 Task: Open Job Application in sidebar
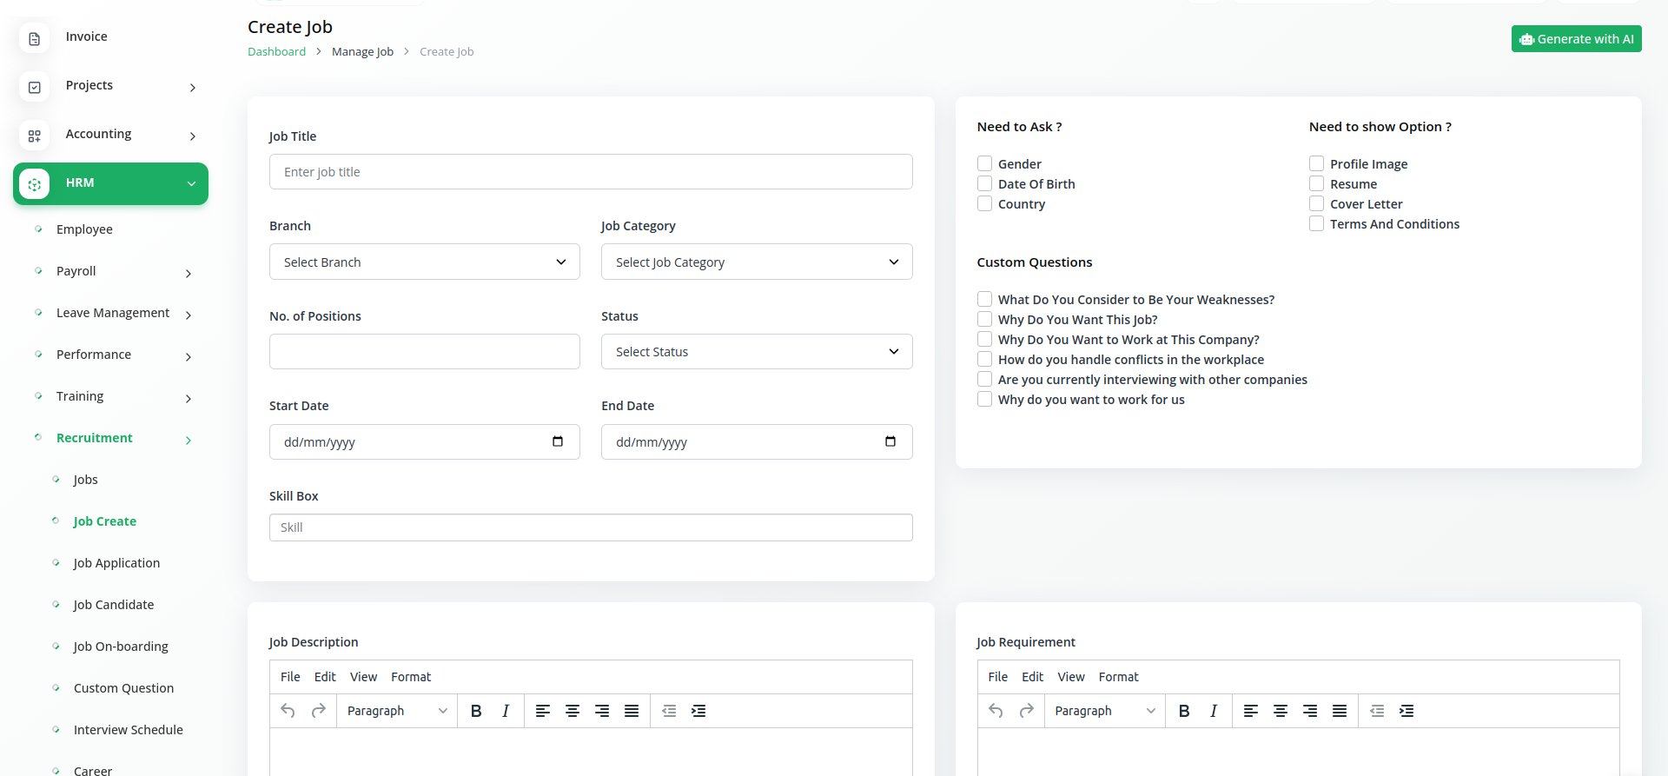tap(116, 563)
